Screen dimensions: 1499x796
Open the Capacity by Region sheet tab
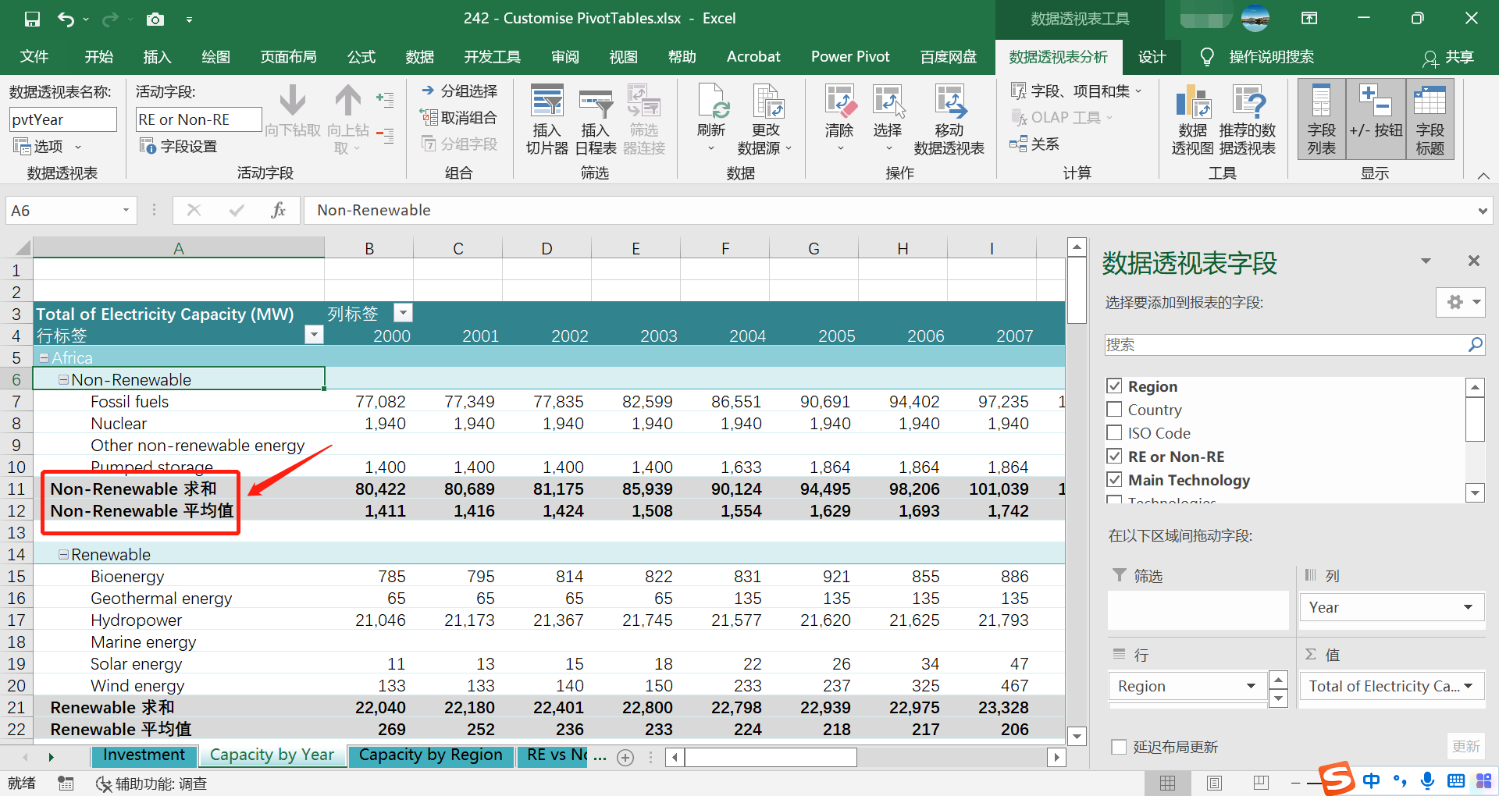click(430, 755)
